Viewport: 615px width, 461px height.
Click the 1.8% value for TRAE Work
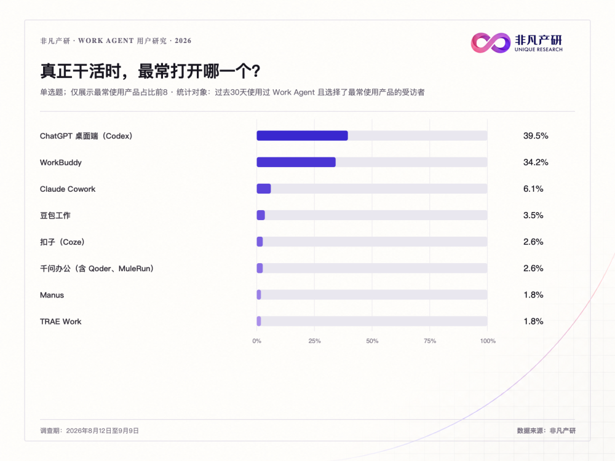pos(533,321)
